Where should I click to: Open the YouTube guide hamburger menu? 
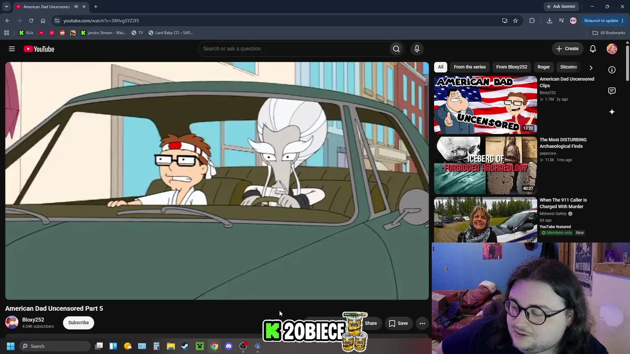pyautogui.click(x=12, y=49)
